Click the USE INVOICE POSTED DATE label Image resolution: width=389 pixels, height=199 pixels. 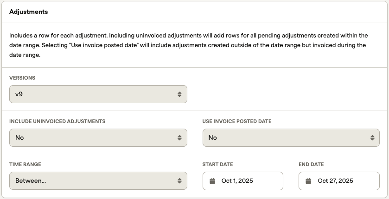tap(237, 121)
